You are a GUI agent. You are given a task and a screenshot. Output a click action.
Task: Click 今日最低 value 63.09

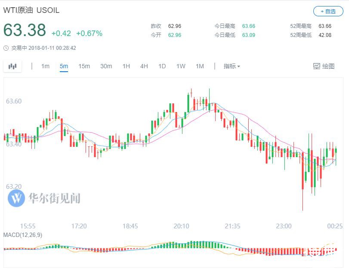(x=249, y=35)
